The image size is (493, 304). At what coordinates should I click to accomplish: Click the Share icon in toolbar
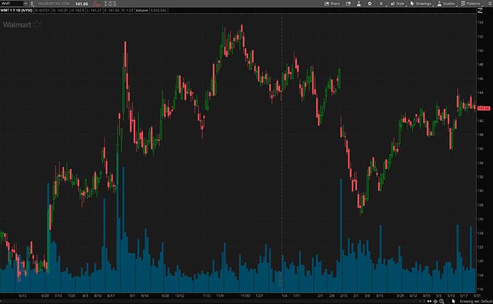tap(331, 3)
